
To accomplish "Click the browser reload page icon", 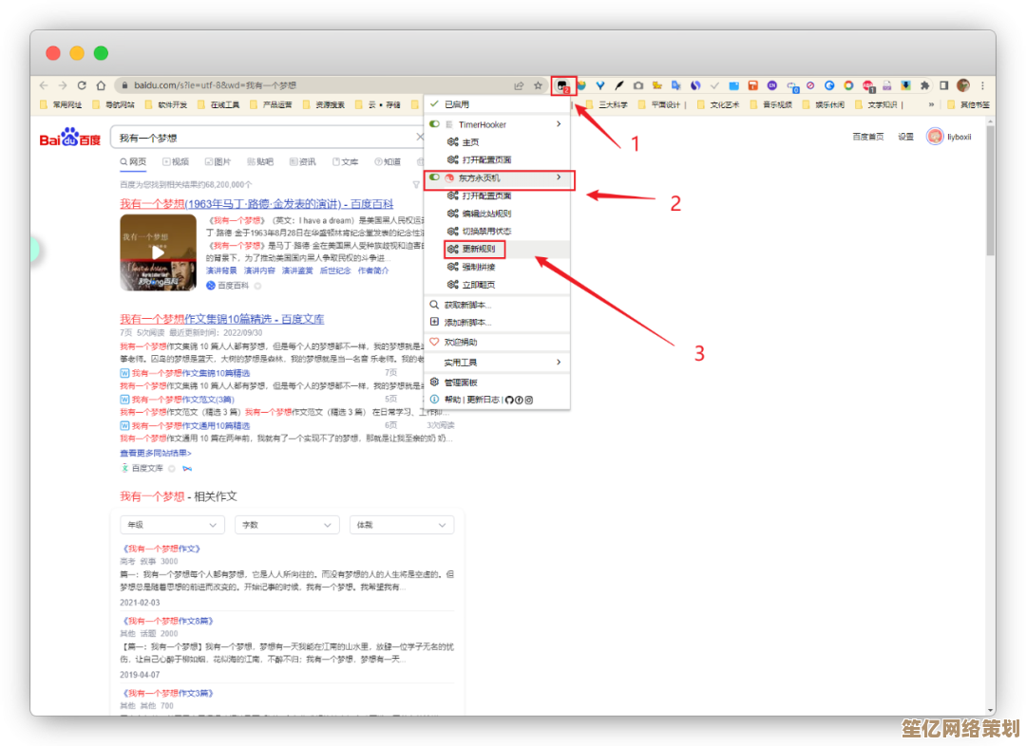I will point(83,85).
